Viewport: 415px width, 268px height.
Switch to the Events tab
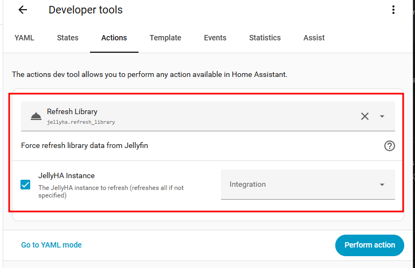[x=215, y=38]
